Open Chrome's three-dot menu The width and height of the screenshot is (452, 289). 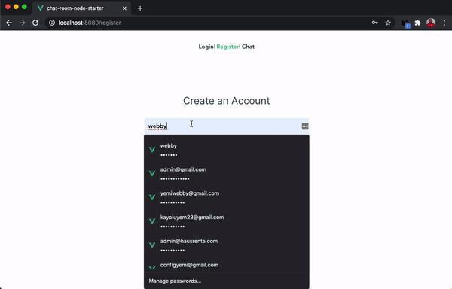[444, 23]
